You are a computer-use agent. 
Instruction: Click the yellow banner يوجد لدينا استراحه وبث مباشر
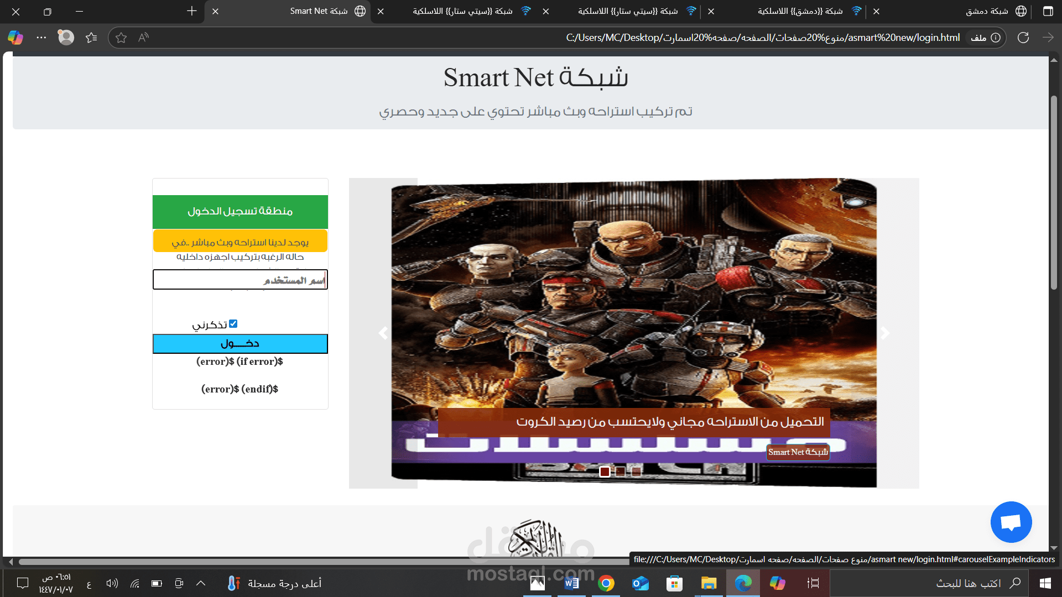[240, 242]
